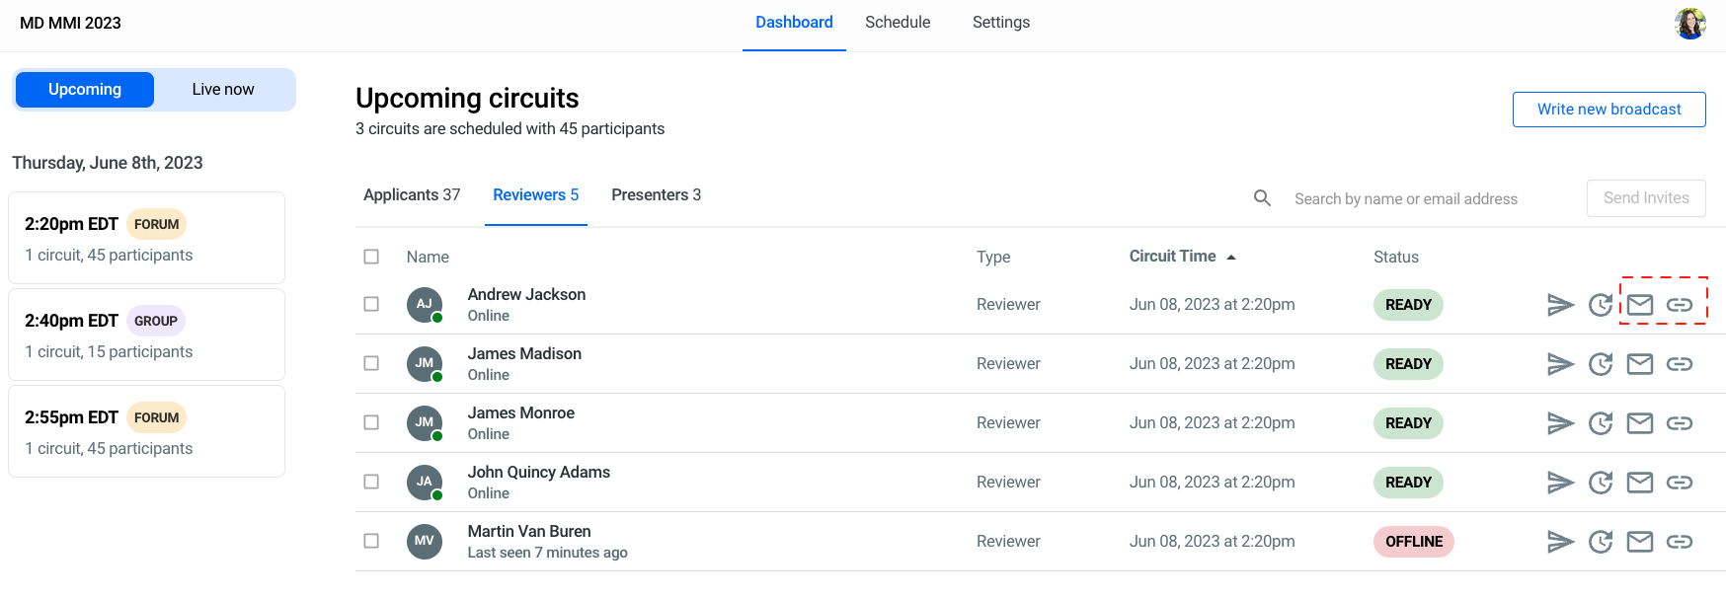Tick the checkbox for Andrew Jackson

[371, 304]
